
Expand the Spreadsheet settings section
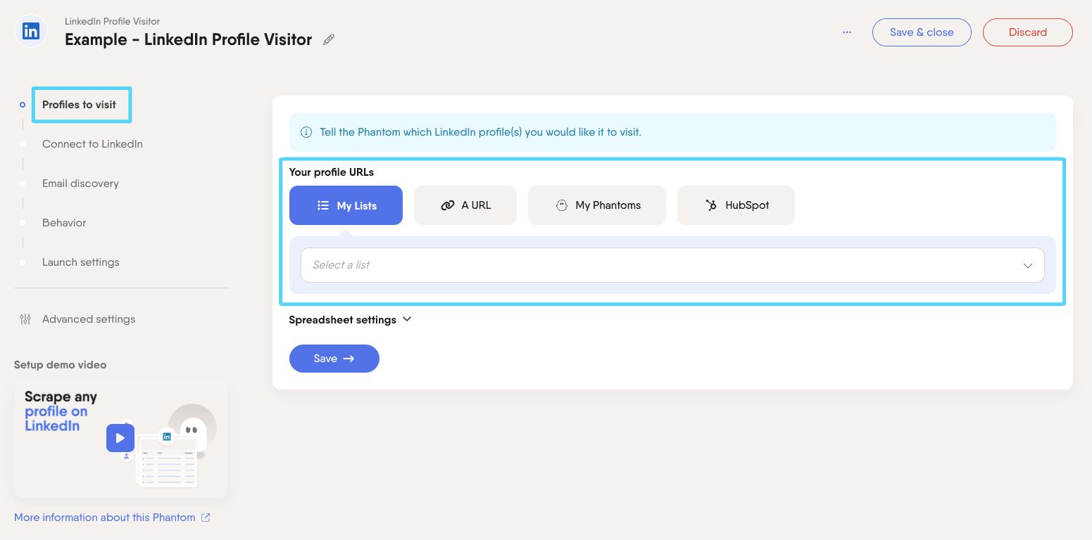coord(350,320)
